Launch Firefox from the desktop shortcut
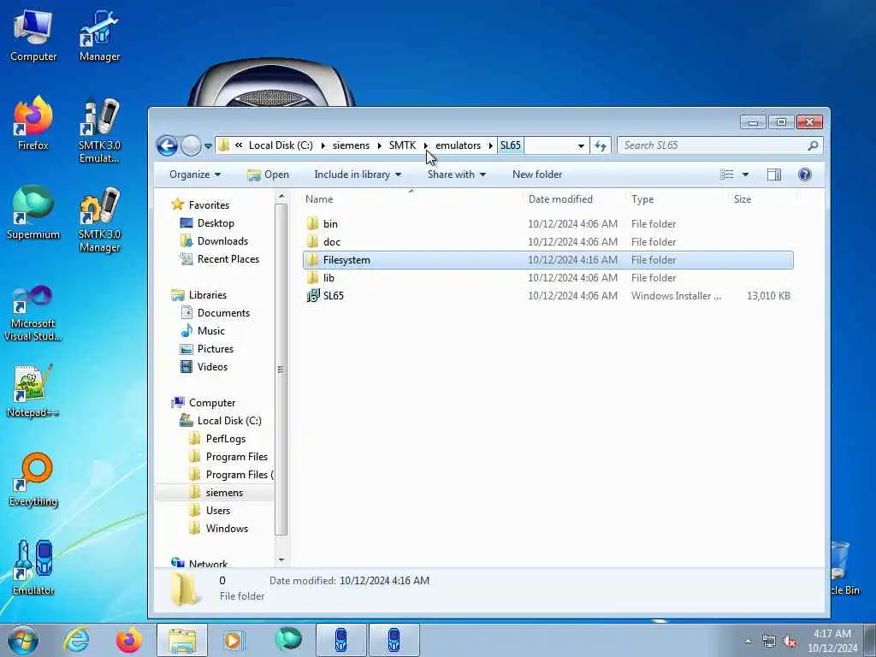 click(x=33, y=124)
